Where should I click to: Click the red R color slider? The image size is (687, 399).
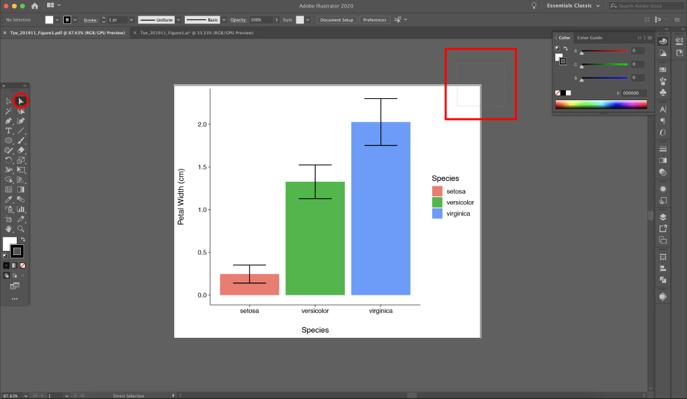tap(604, 51)
